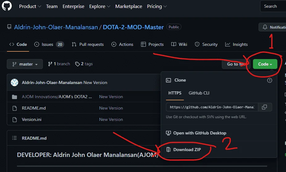Click the Issues count badge 20
Screen dimensions: 286x172
[60, 44]
